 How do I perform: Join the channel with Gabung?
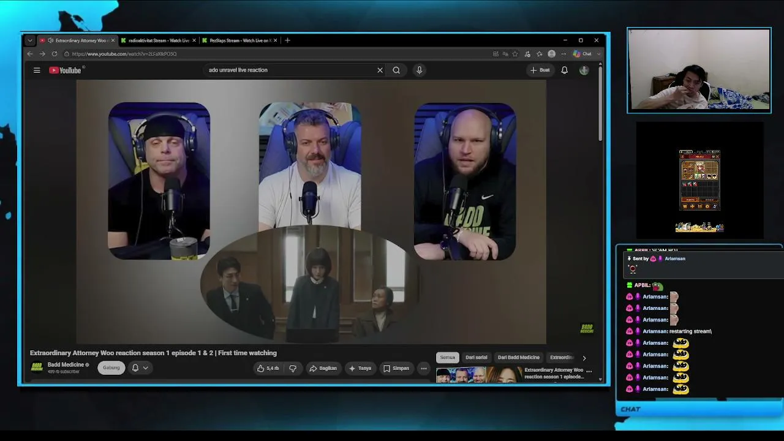[111, 367]
